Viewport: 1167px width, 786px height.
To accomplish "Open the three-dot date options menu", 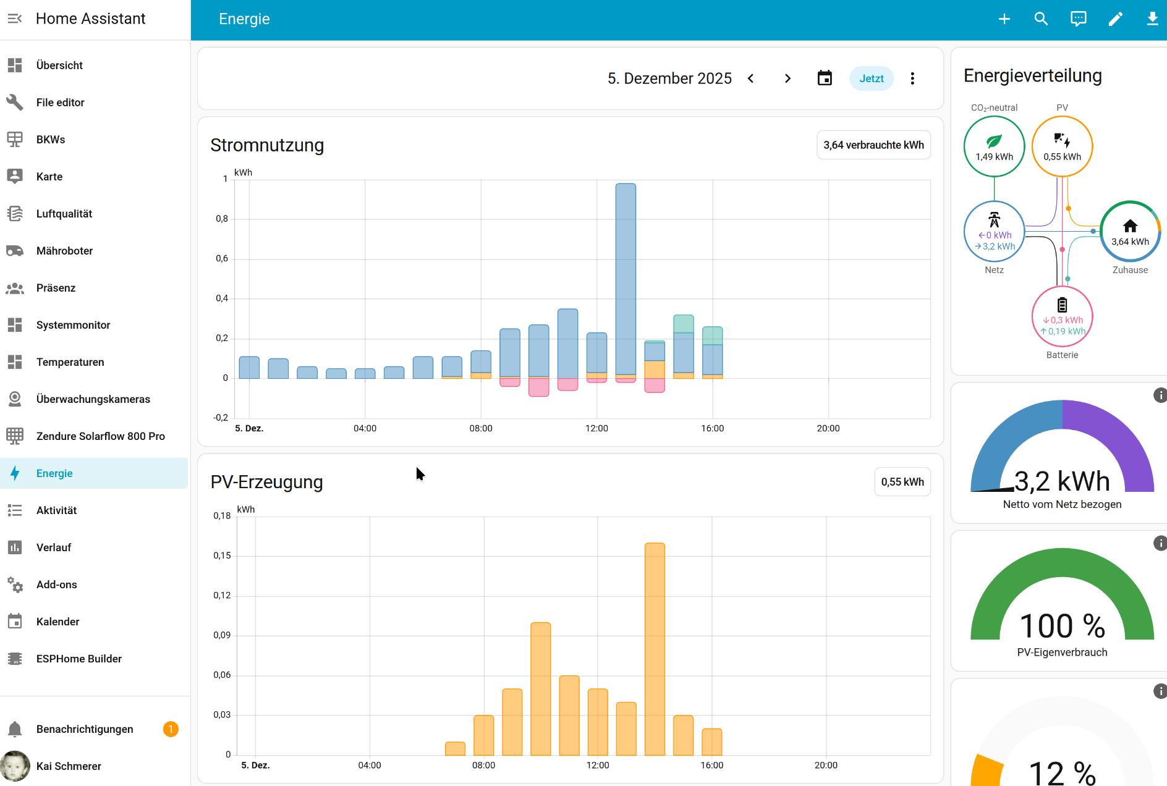I will (912, 78).
